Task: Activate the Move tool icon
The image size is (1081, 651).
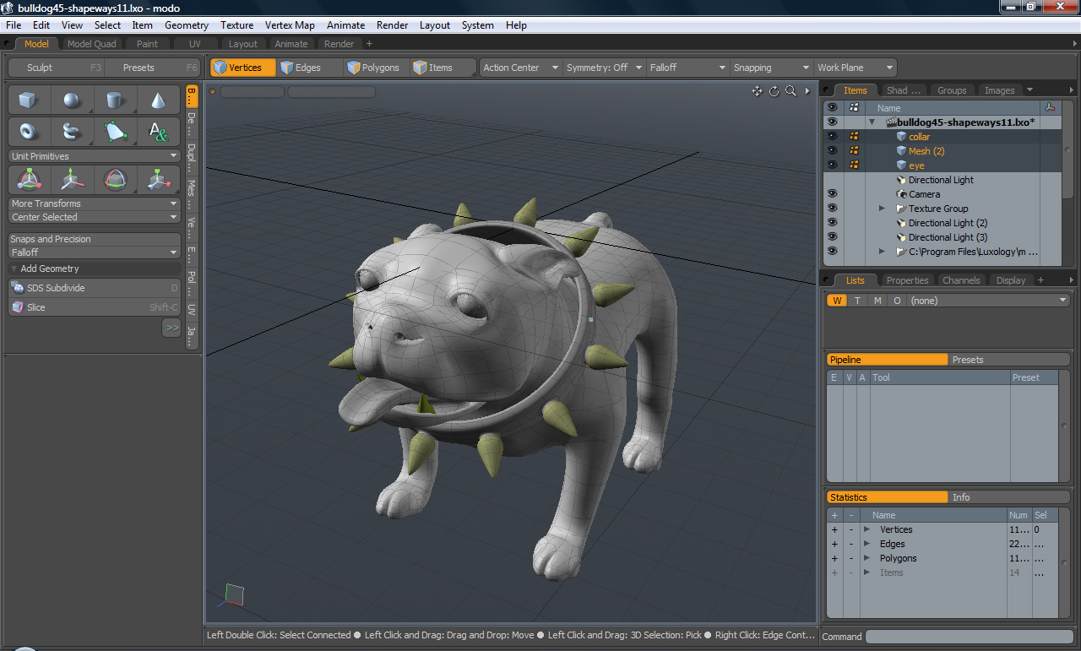Action: (72, 179)
